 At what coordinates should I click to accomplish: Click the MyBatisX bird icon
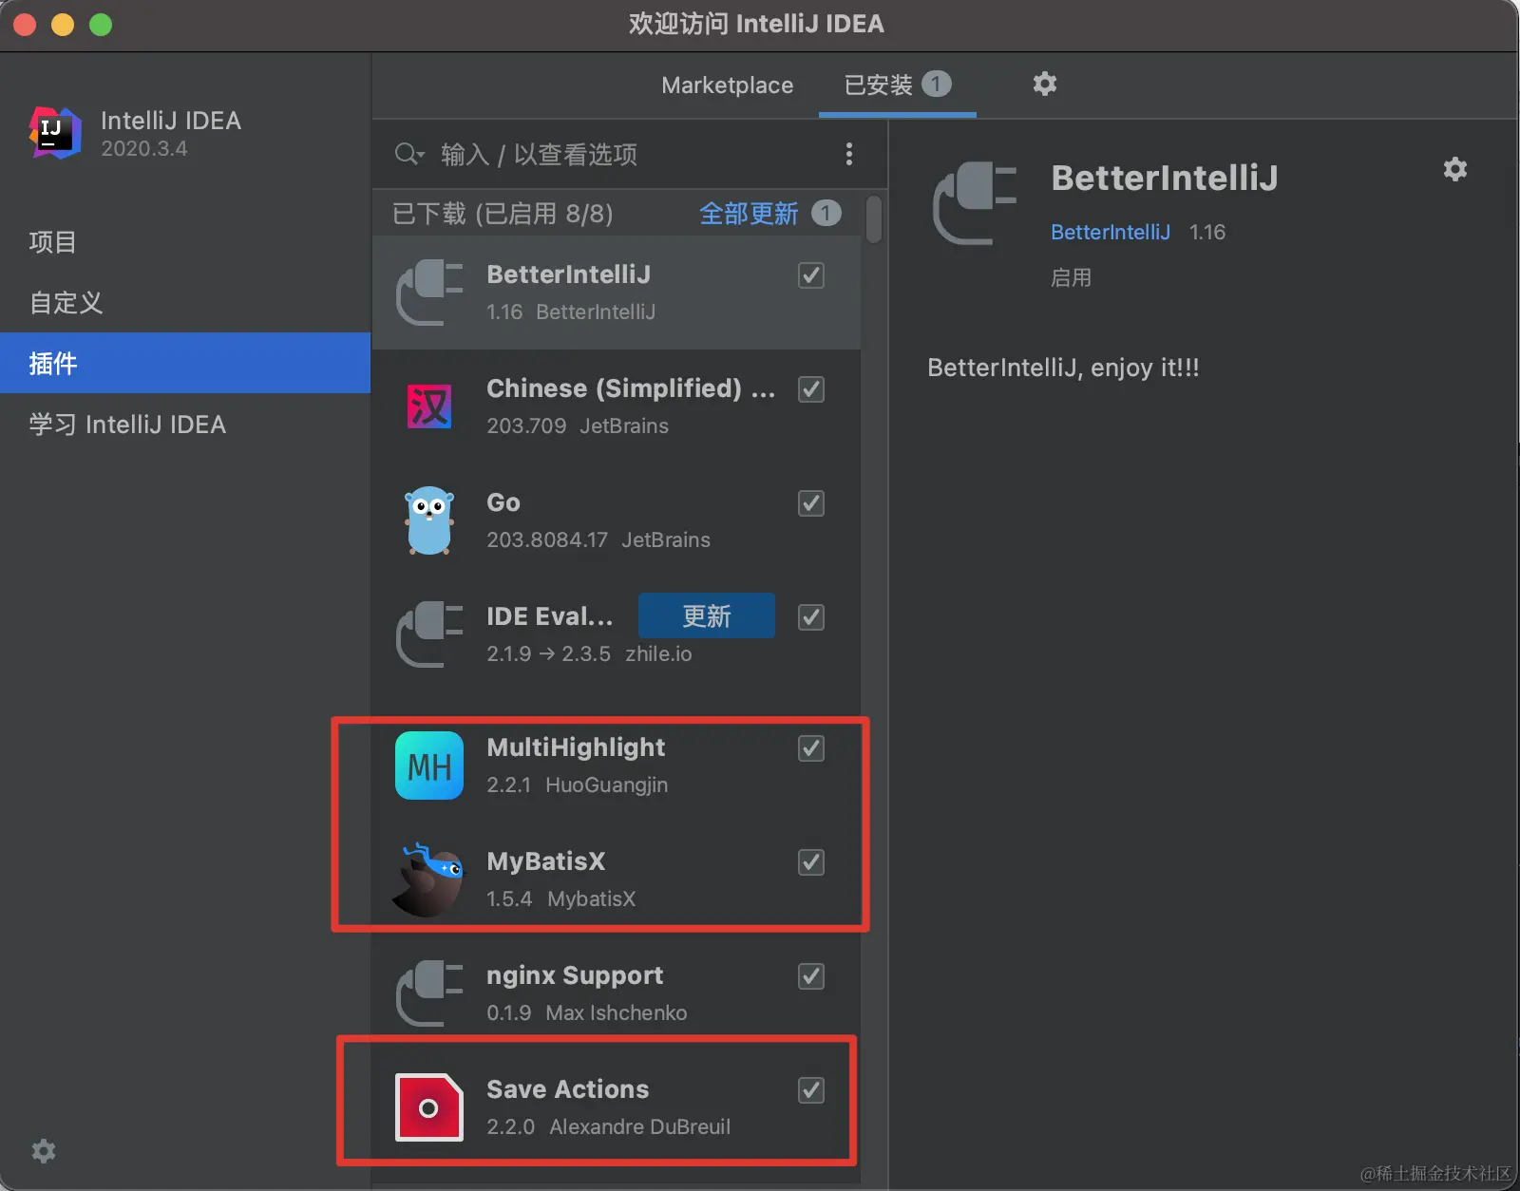pyautogui.click(x=429, y=879)
